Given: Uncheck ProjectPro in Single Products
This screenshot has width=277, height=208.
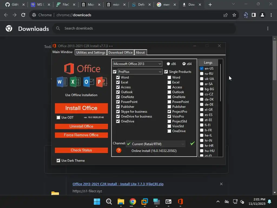Looking at the screenshot, I should [x=169, y=111].
